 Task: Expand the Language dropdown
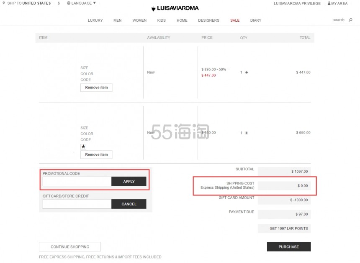[81, 3]
